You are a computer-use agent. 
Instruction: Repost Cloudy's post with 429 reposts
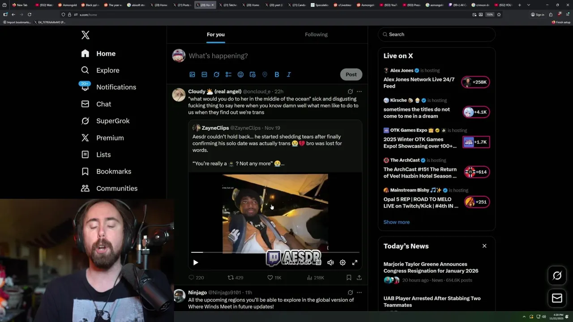coord(235,278)
